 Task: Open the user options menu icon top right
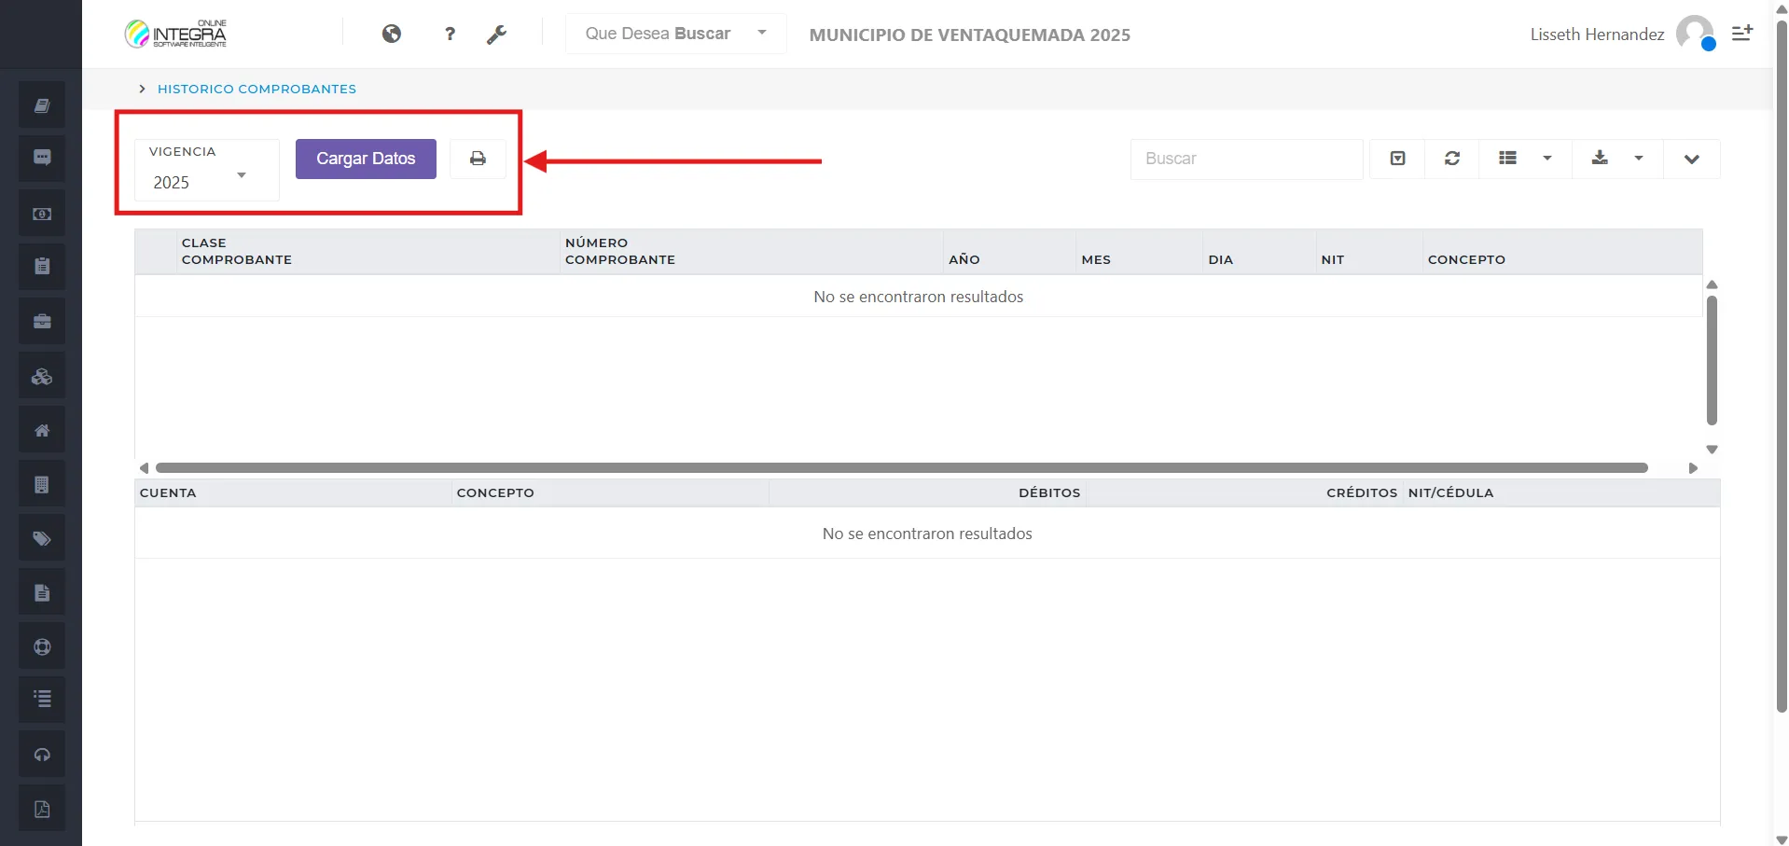1742,33
